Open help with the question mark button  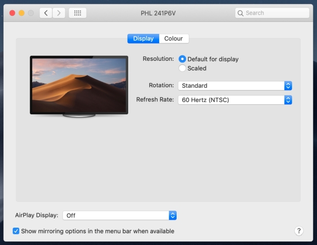point(299,231)
